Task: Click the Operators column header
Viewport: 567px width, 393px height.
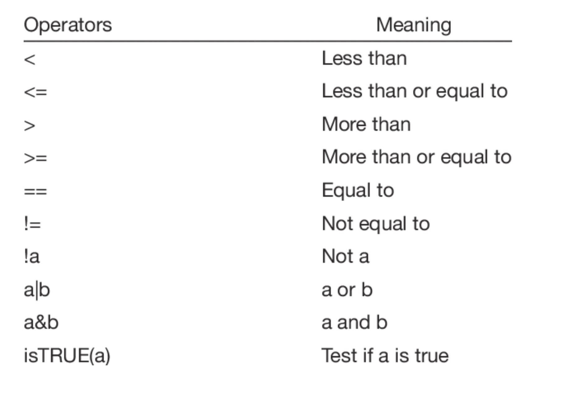Action: click(x=68, y=25)
